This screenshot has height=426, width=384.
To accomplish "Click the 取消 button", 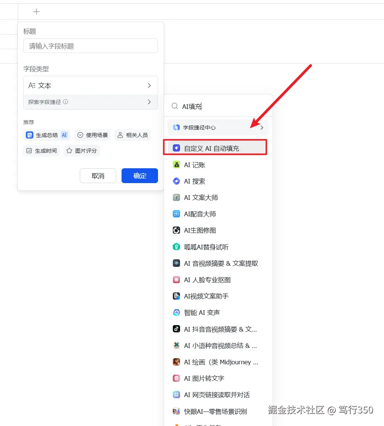I will tap(98, 176).
